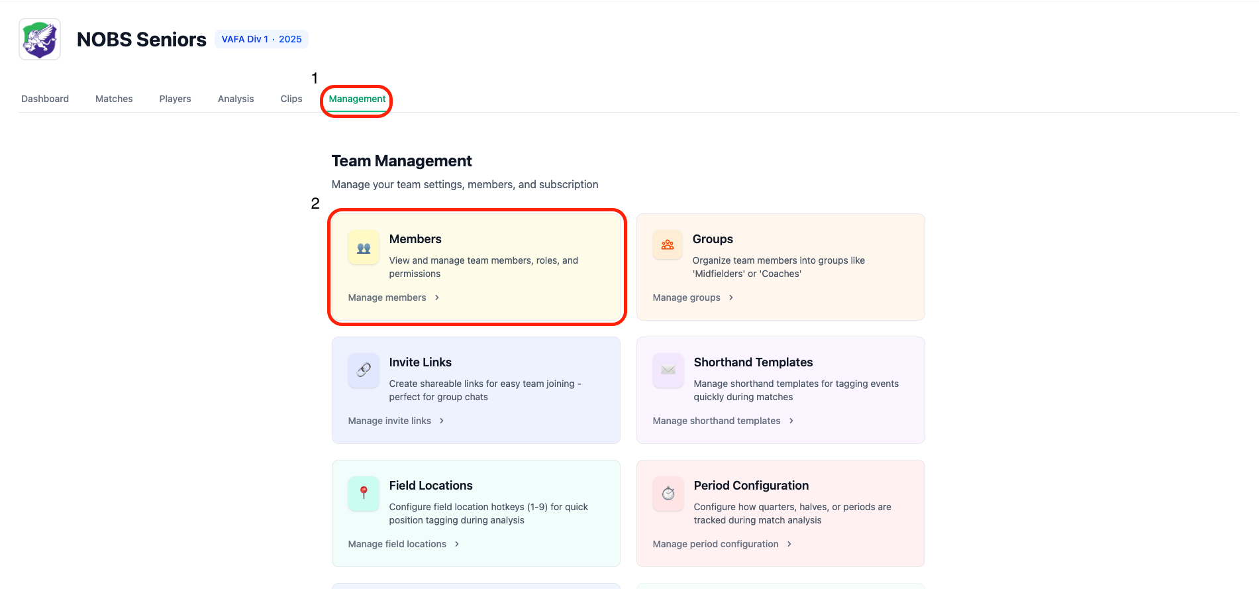Open the Analysis tab
Screen dimensions: 1259x589
[236, 99]
